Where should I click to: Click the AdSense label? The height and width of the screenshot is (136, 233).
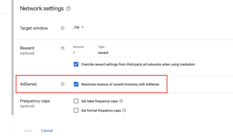click(x=28, y=84)
